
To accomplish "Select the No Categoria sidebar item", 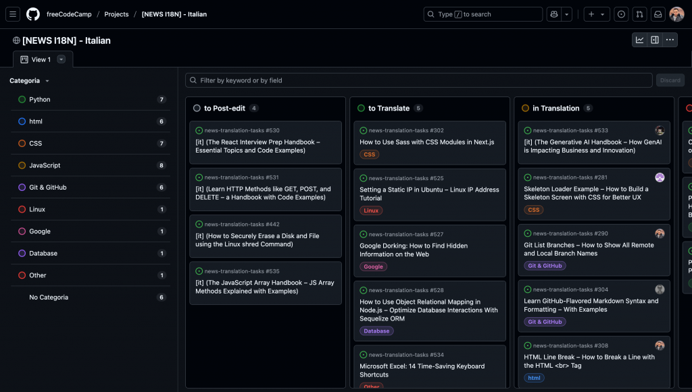I will coord(91,298).
